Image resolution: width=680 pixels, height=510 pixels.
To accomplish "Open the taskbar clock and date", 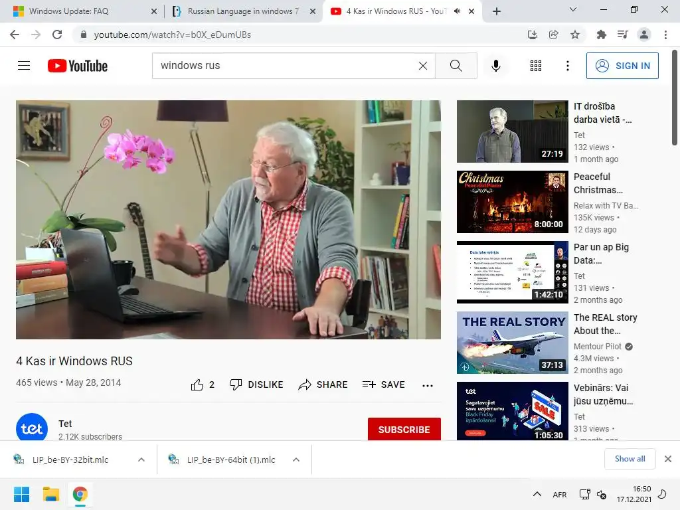I will 634,494.
